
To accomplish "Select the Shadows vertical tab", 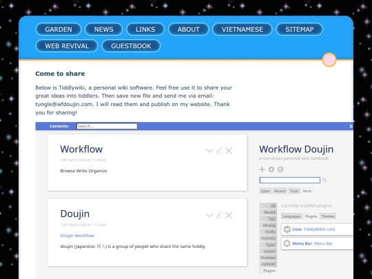I will tap(268, 258).
